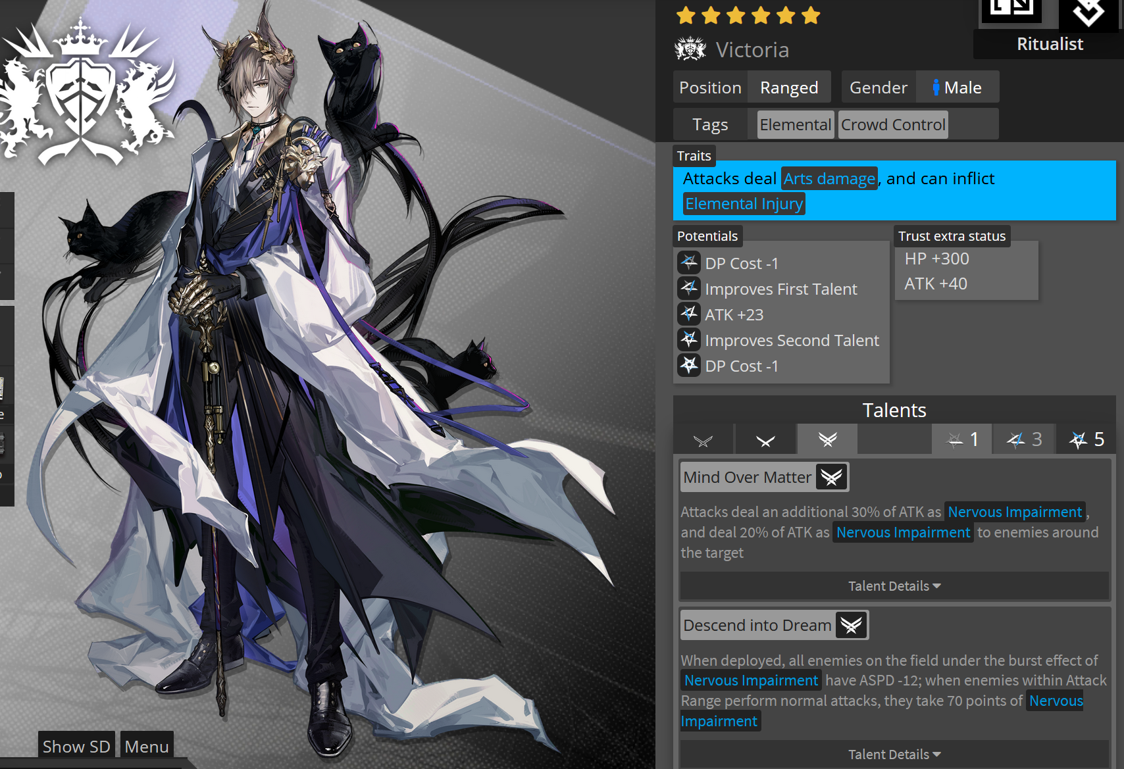Click the HP +300 trust bonus
The height and width of the screenshot is (769, 1124).
936,259
